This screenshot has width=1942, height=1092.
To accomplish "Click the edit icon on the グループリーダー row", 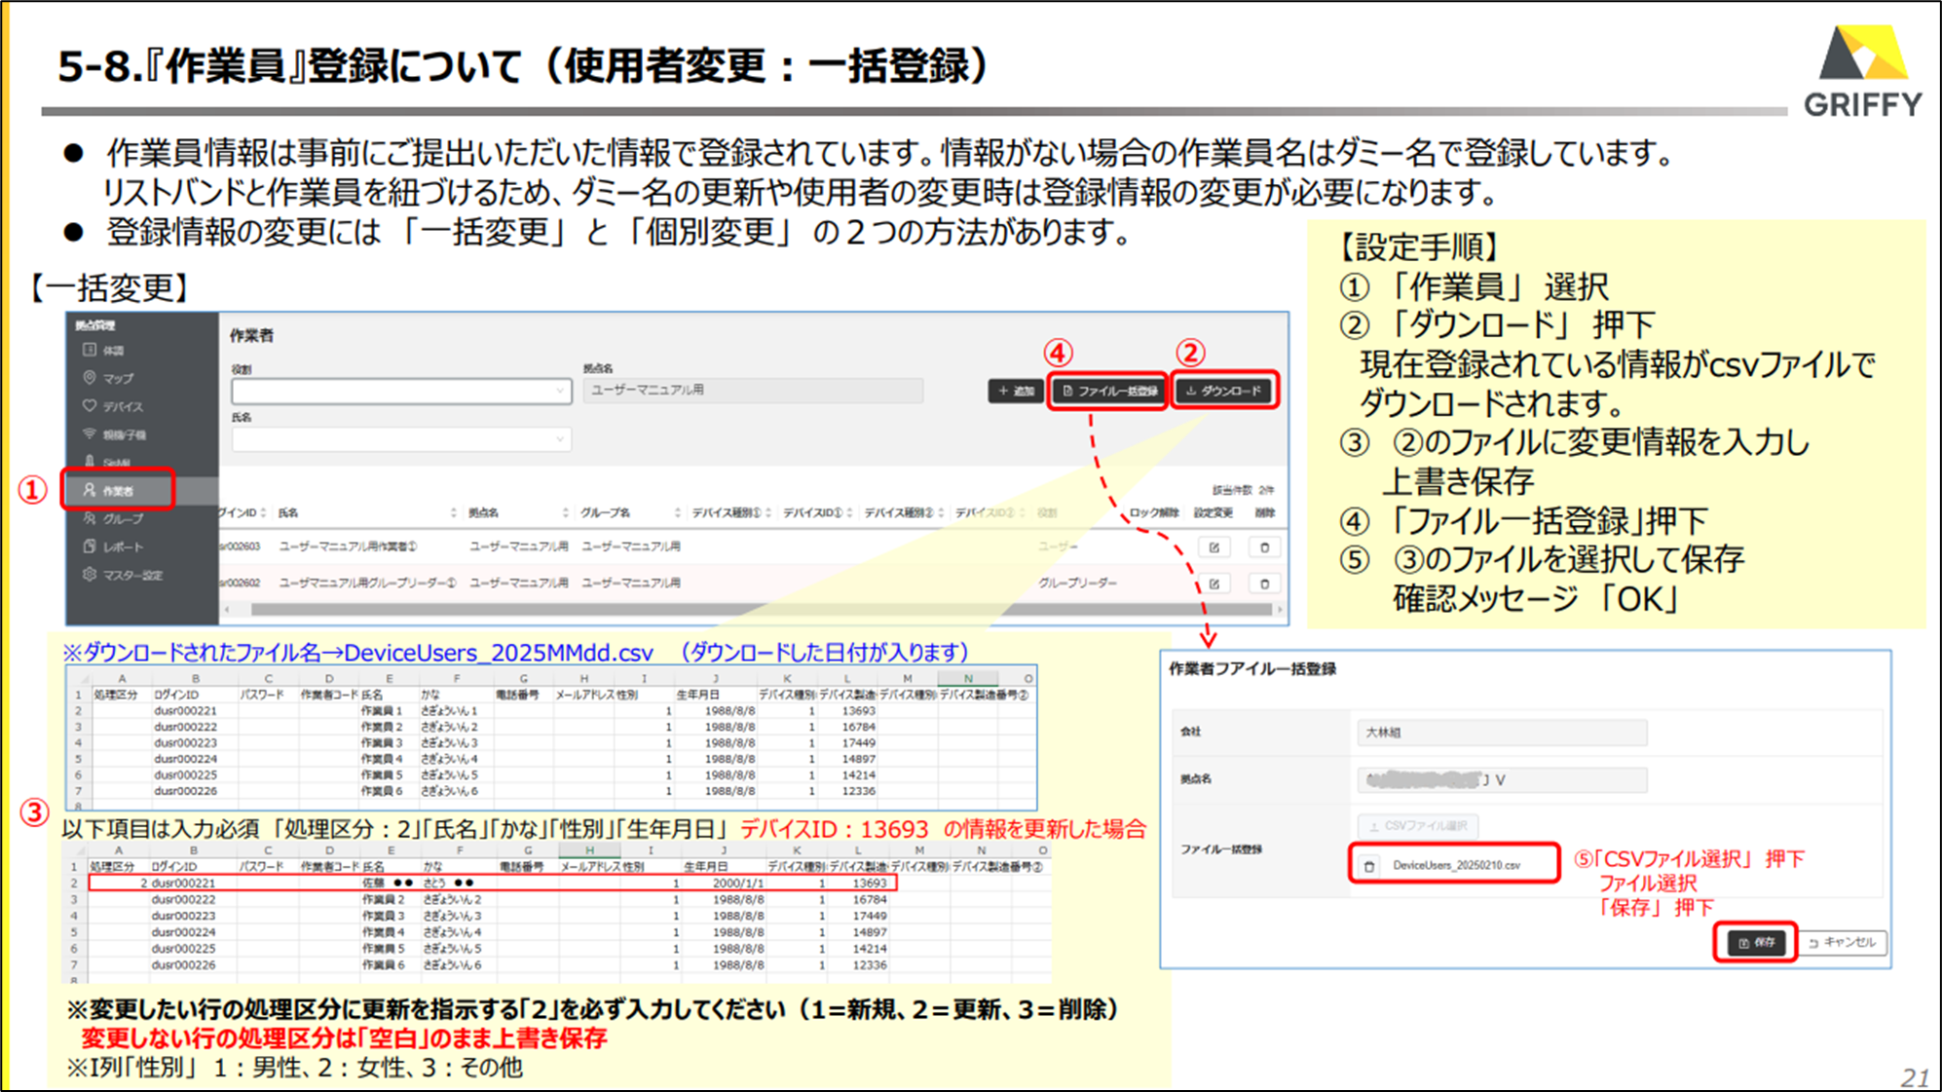I will point(1214,583).
